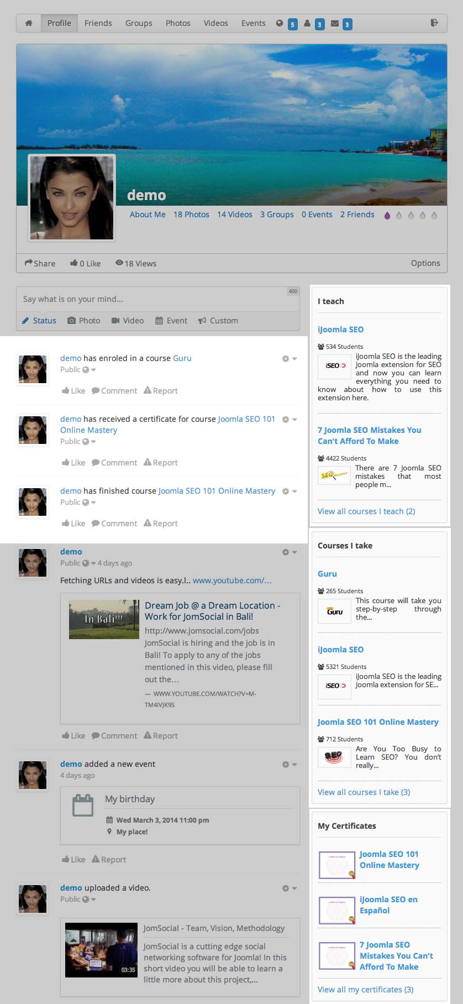Open Guru course in Courses I take

click(x=327, y=574)
